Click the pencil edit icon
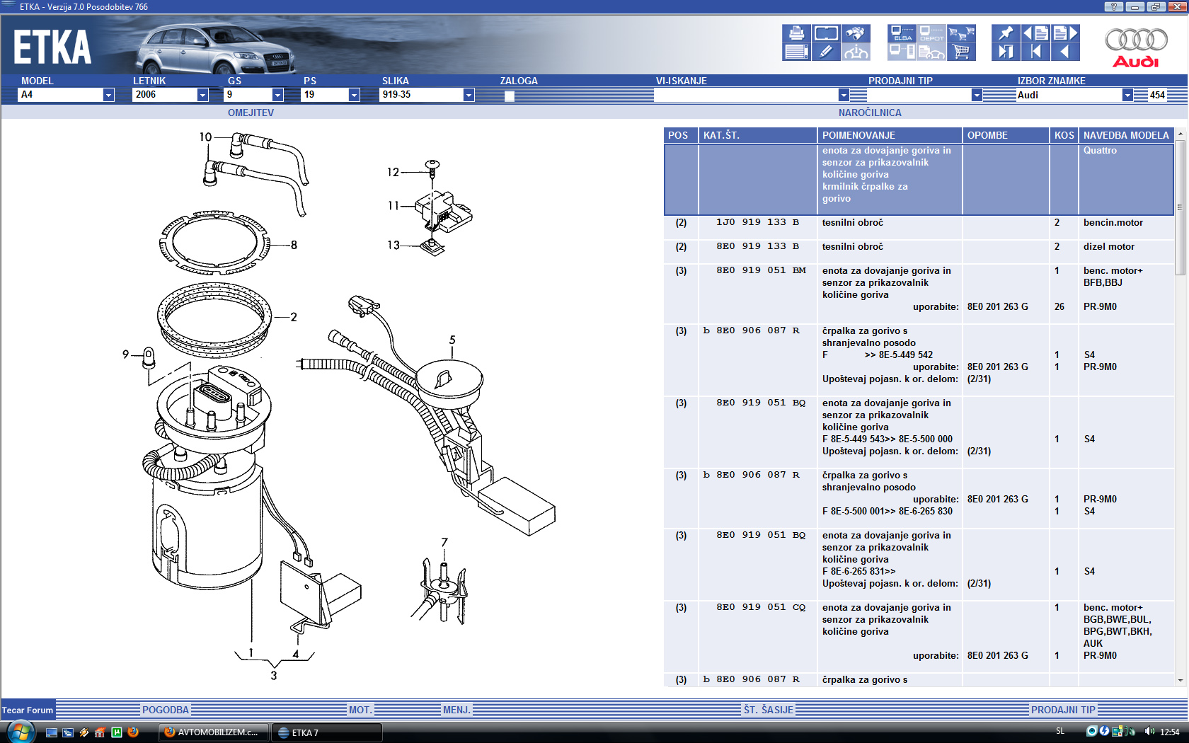1189x743 pixels. tap(826, 52)
